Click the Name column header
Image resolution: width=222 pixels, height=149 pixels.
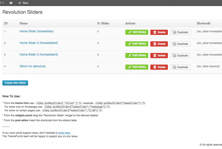(x=24, y=23)
